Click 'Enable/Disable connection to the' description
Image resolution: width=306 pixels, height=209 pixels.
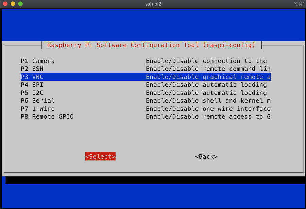tap(206, 61)
